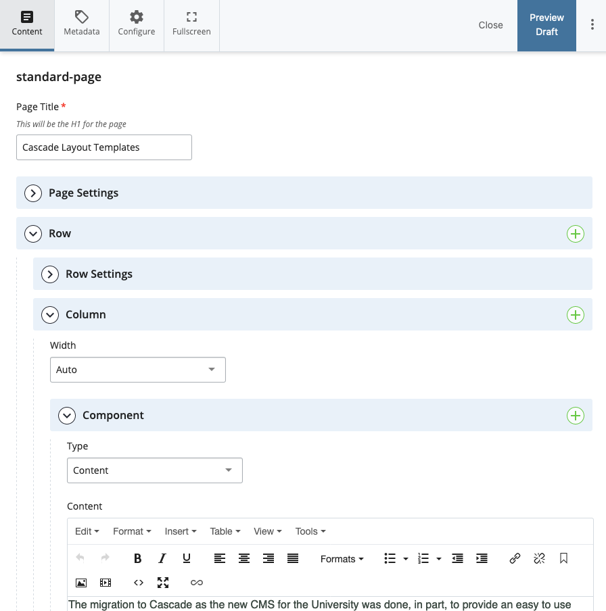Image resolution: width=606 pixels, height=611 pixels.
Task: Open the three-dot more options menu
Action: pos(592,24)
